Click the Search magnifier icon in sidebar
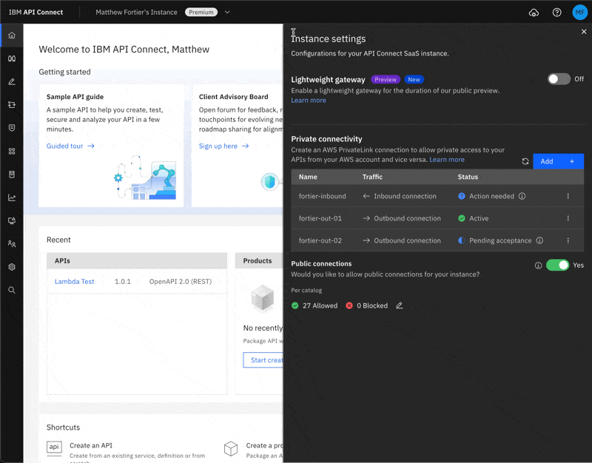This screenshot has width=592, height=463. point(11,290)
